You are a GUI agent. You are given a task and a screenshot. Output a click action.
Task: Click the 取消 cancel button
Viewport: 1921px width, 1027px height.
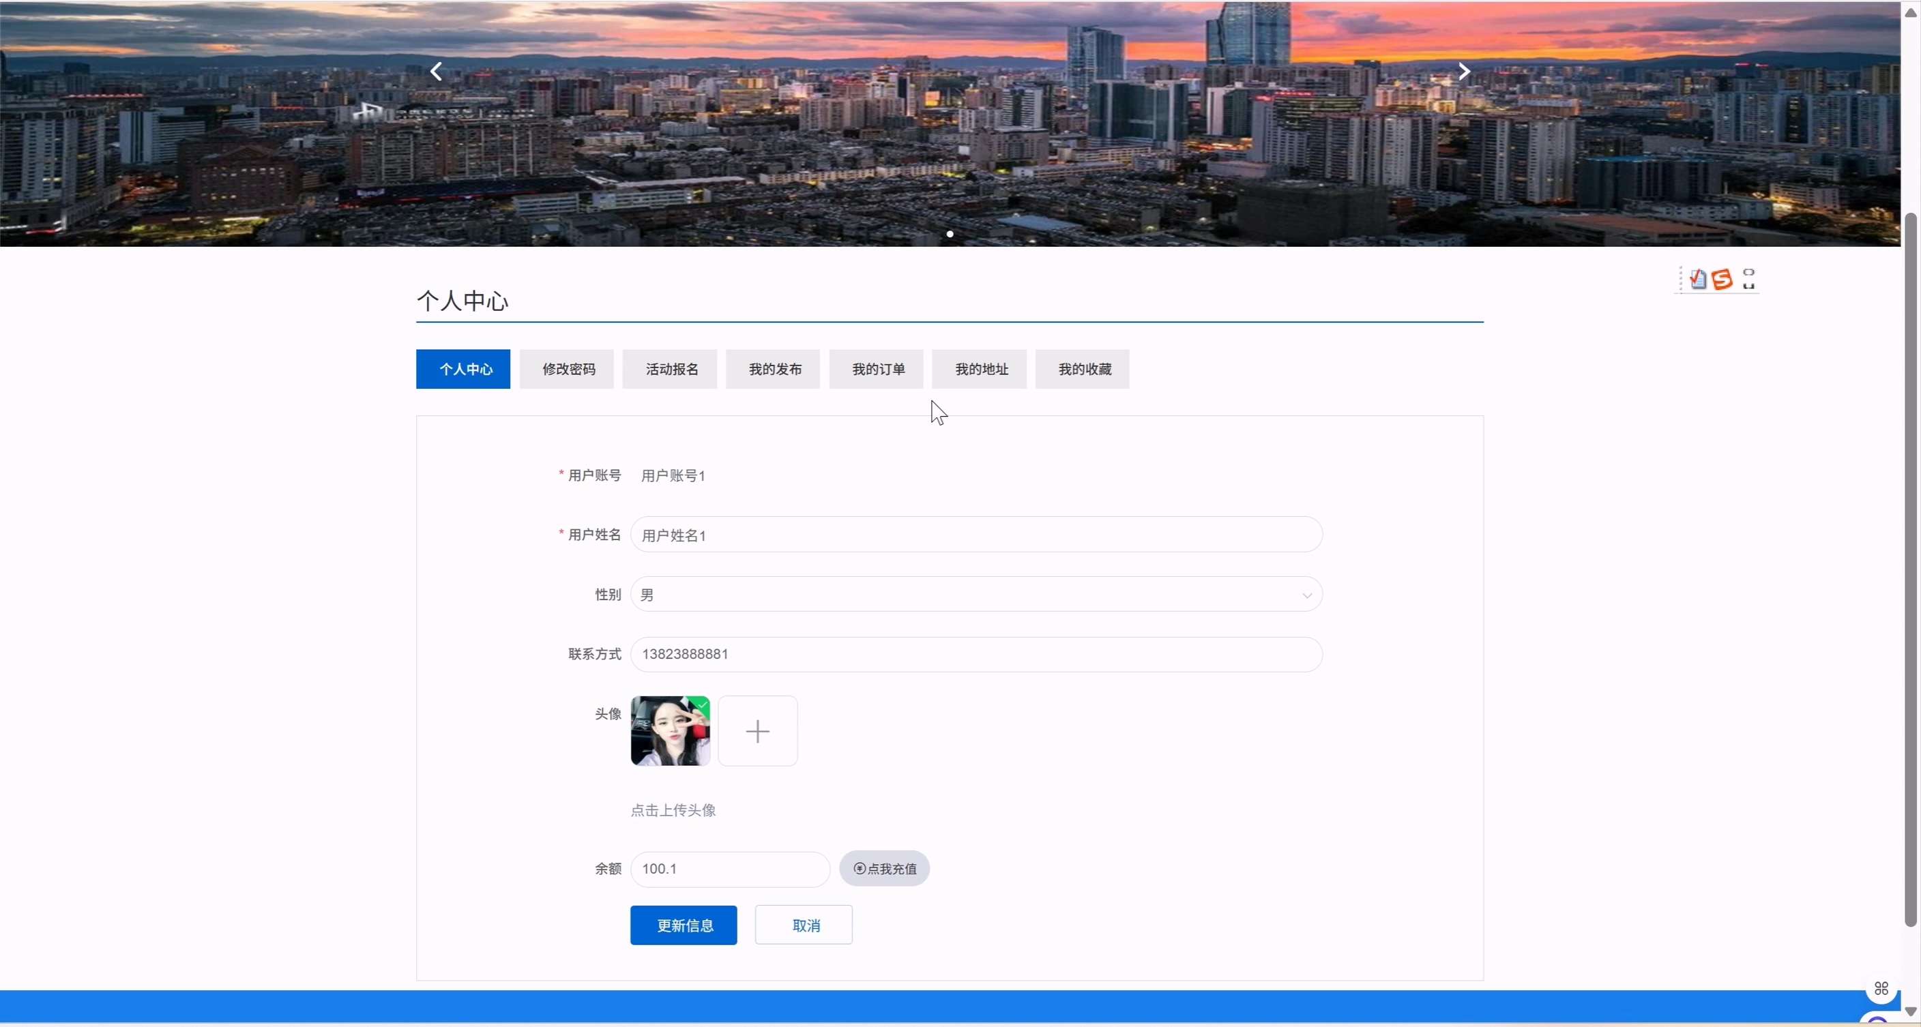[x=803, y=925]
